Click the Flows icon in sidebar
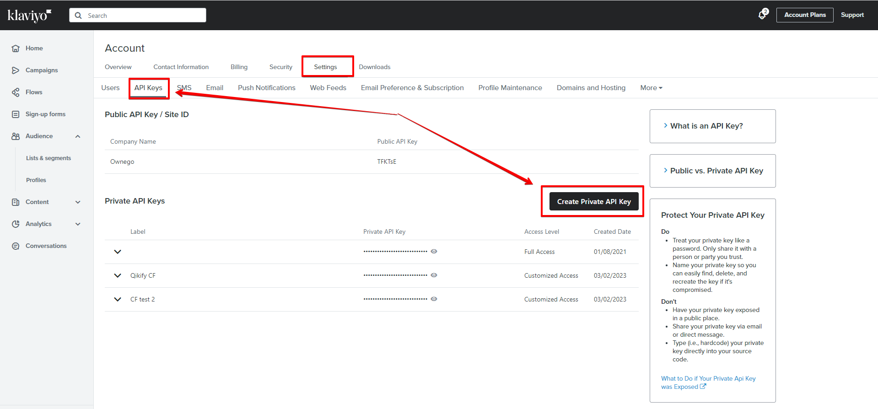Screen dimensions: 878x409 point(16,92)
